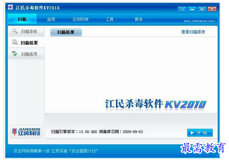Viewport: 229px width, 160px height.
Task: Start scanning with the 开始 button
Action: tap(200, 133)
